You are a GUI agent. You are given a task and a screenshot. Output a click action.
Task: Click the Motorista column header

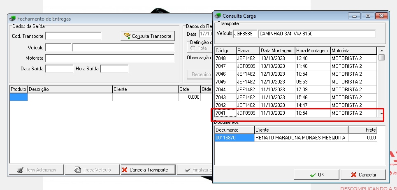354,51
